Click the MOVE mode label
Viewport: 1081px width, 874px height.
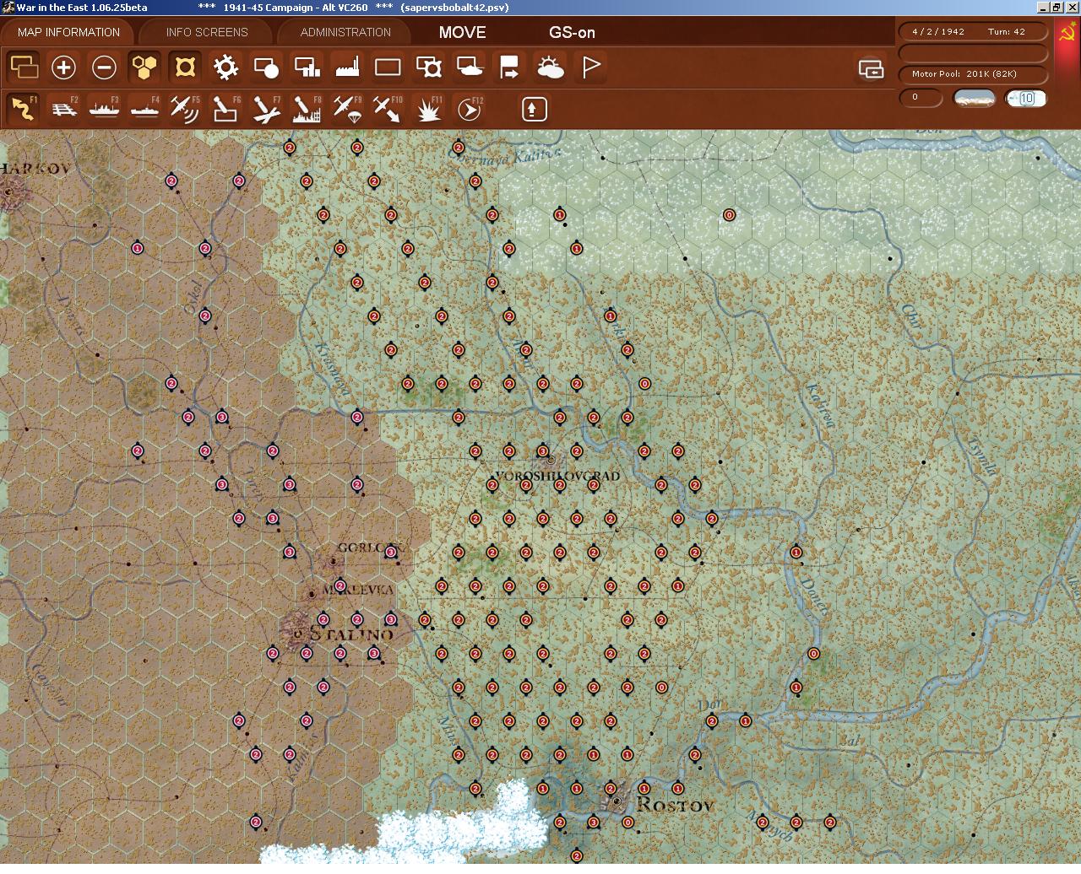pos(462,32)
